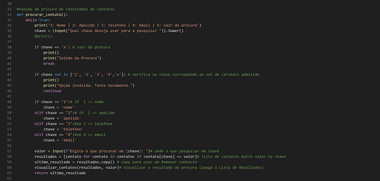Viewport: 380px width, 181px height.
Task: Select line number 57 in the gutter
Action: (x=9, y=151)
